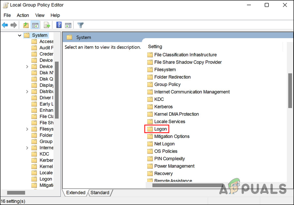
Task: Click the Local Group Policy Editor title icon
Action: coord(6,5)
